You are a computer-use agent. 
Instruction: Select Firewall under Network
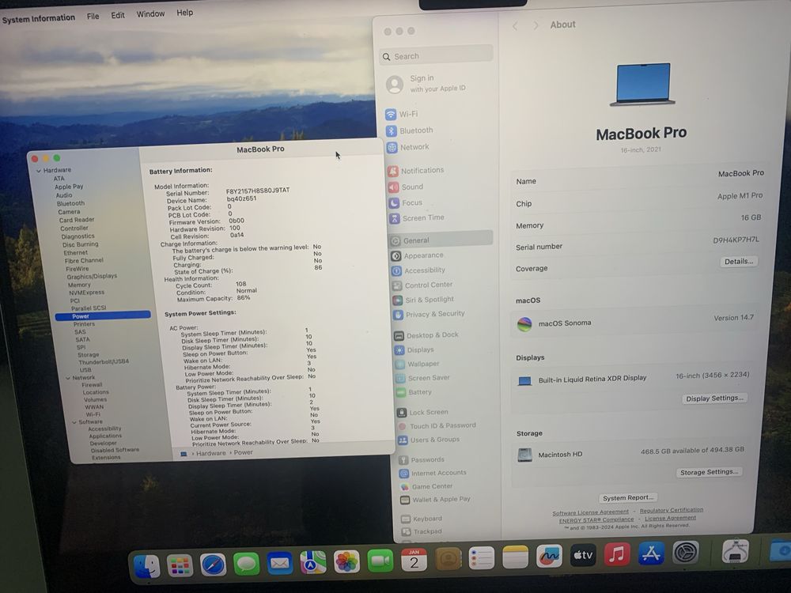click(x=92, y=385)
